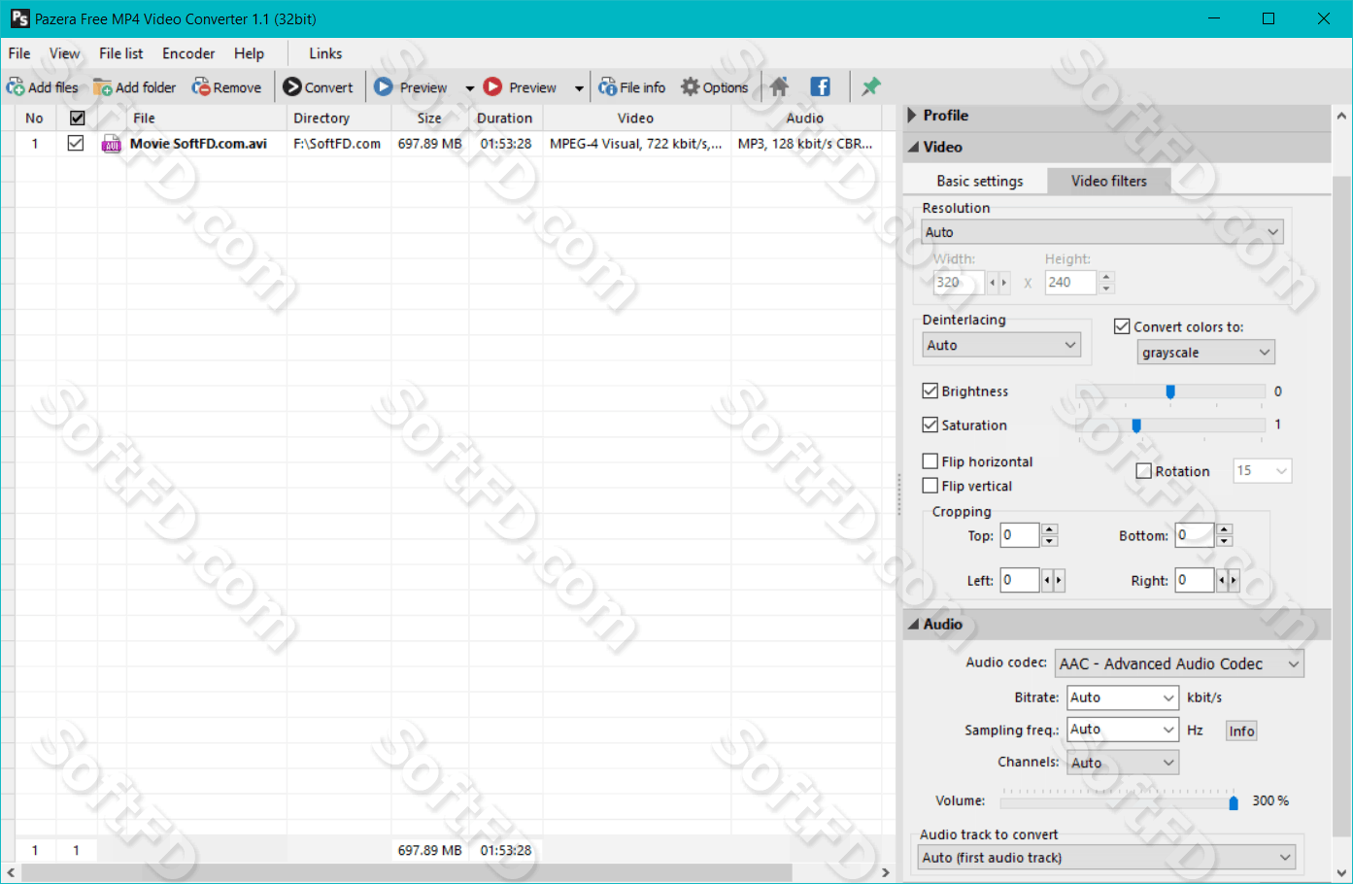Switch to the Basic settings tab

(x=979, y=181)
